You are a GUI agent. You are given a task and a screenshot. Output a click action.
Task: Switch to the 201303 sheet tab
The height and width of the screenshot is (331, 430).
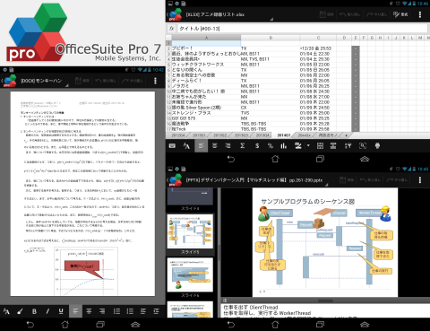coord(242,135)
